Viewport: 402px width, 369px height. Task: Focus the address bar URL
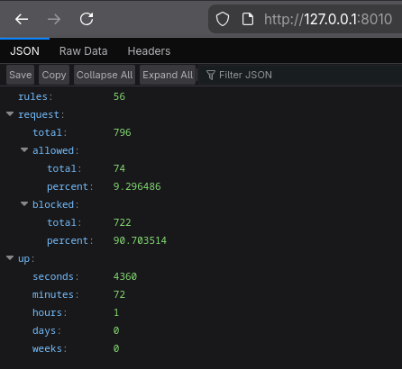[x=328, y=20]
